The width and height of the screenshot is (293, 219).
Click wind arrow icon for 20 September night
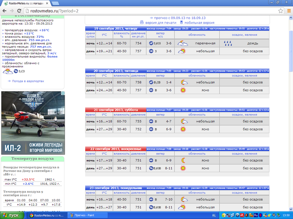pos(151,82)
